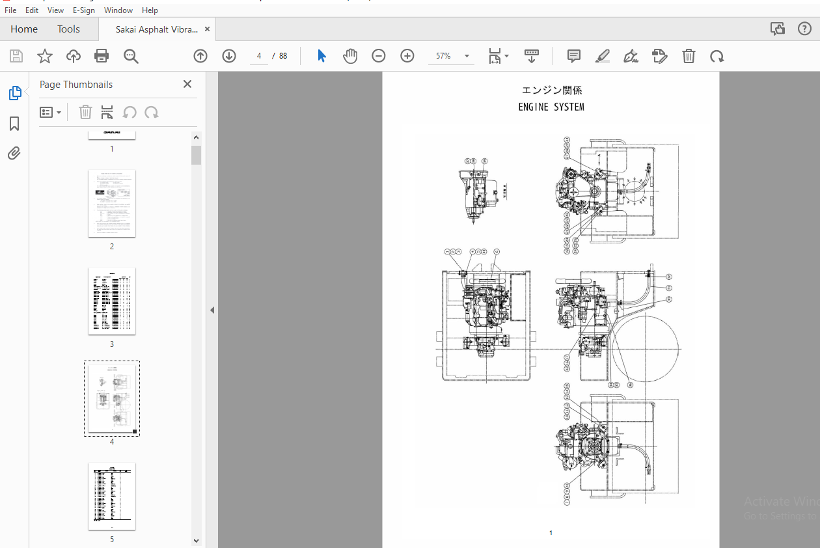Turn on scrolling mode with keyboard icon
Image resolution: width=820 pixels, height=548 pixels.
tap(532, 56)
